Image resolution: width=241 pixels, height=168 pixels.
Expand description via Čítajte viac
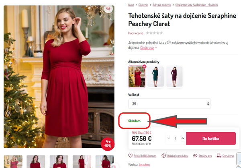pyautogui.click(x=148, y=48)
